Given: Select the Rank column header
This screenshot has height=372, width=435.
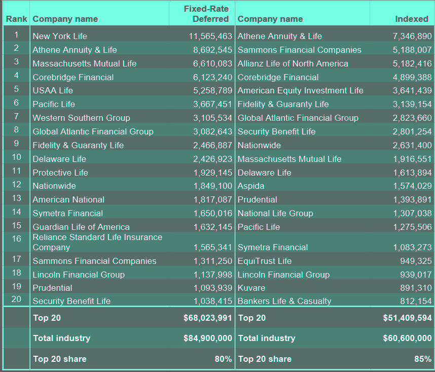Looking at the screenshot, I should (x=16, y=19).
